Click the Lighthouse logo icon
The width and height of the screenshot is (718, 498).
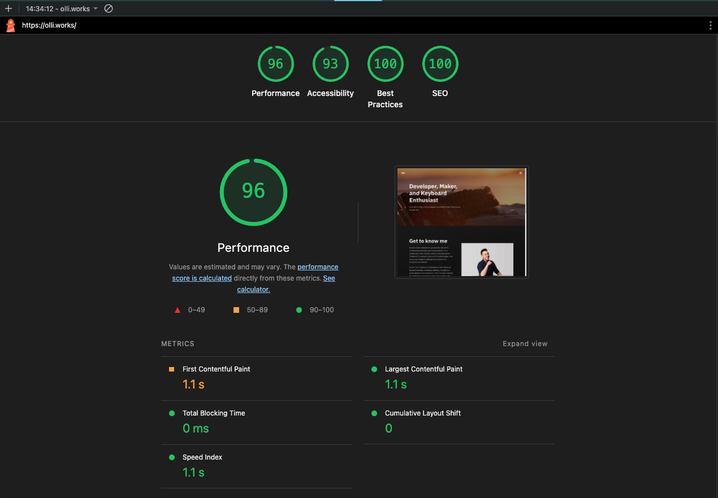point(10,25)
